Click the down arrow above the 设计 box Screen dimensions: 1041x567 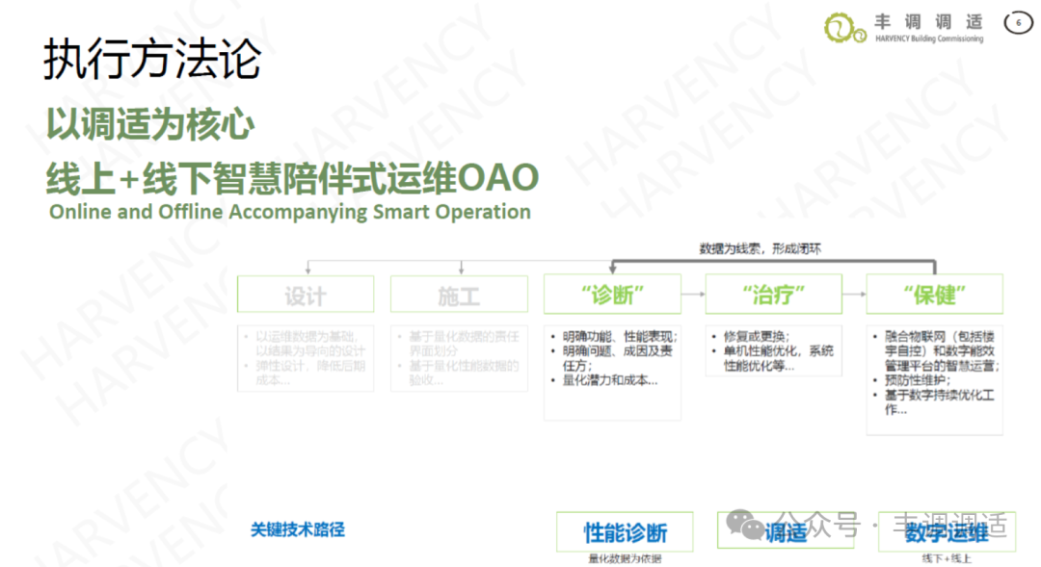[307, 267]
